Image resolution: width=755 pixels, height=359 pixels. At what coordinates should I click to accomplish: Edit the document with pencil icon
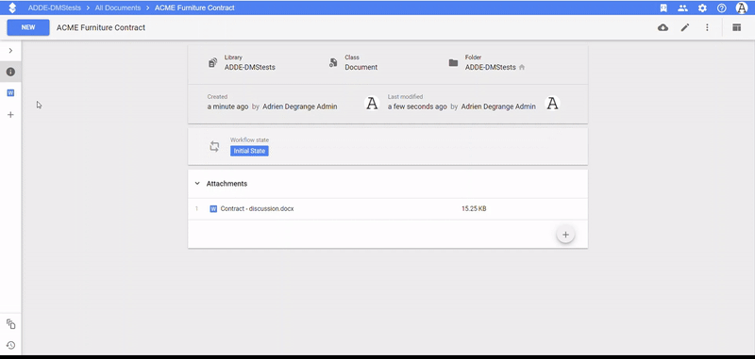(x=685, y=27)
